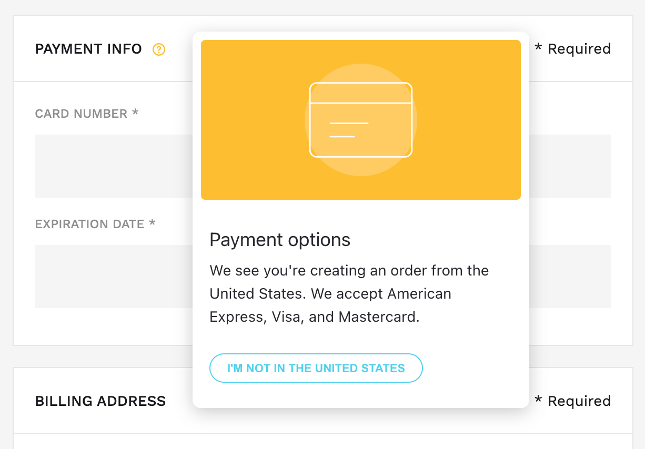This screenshot has height=449, width=645.
Task: Click the Payment Info section heading
Action: 88,49
